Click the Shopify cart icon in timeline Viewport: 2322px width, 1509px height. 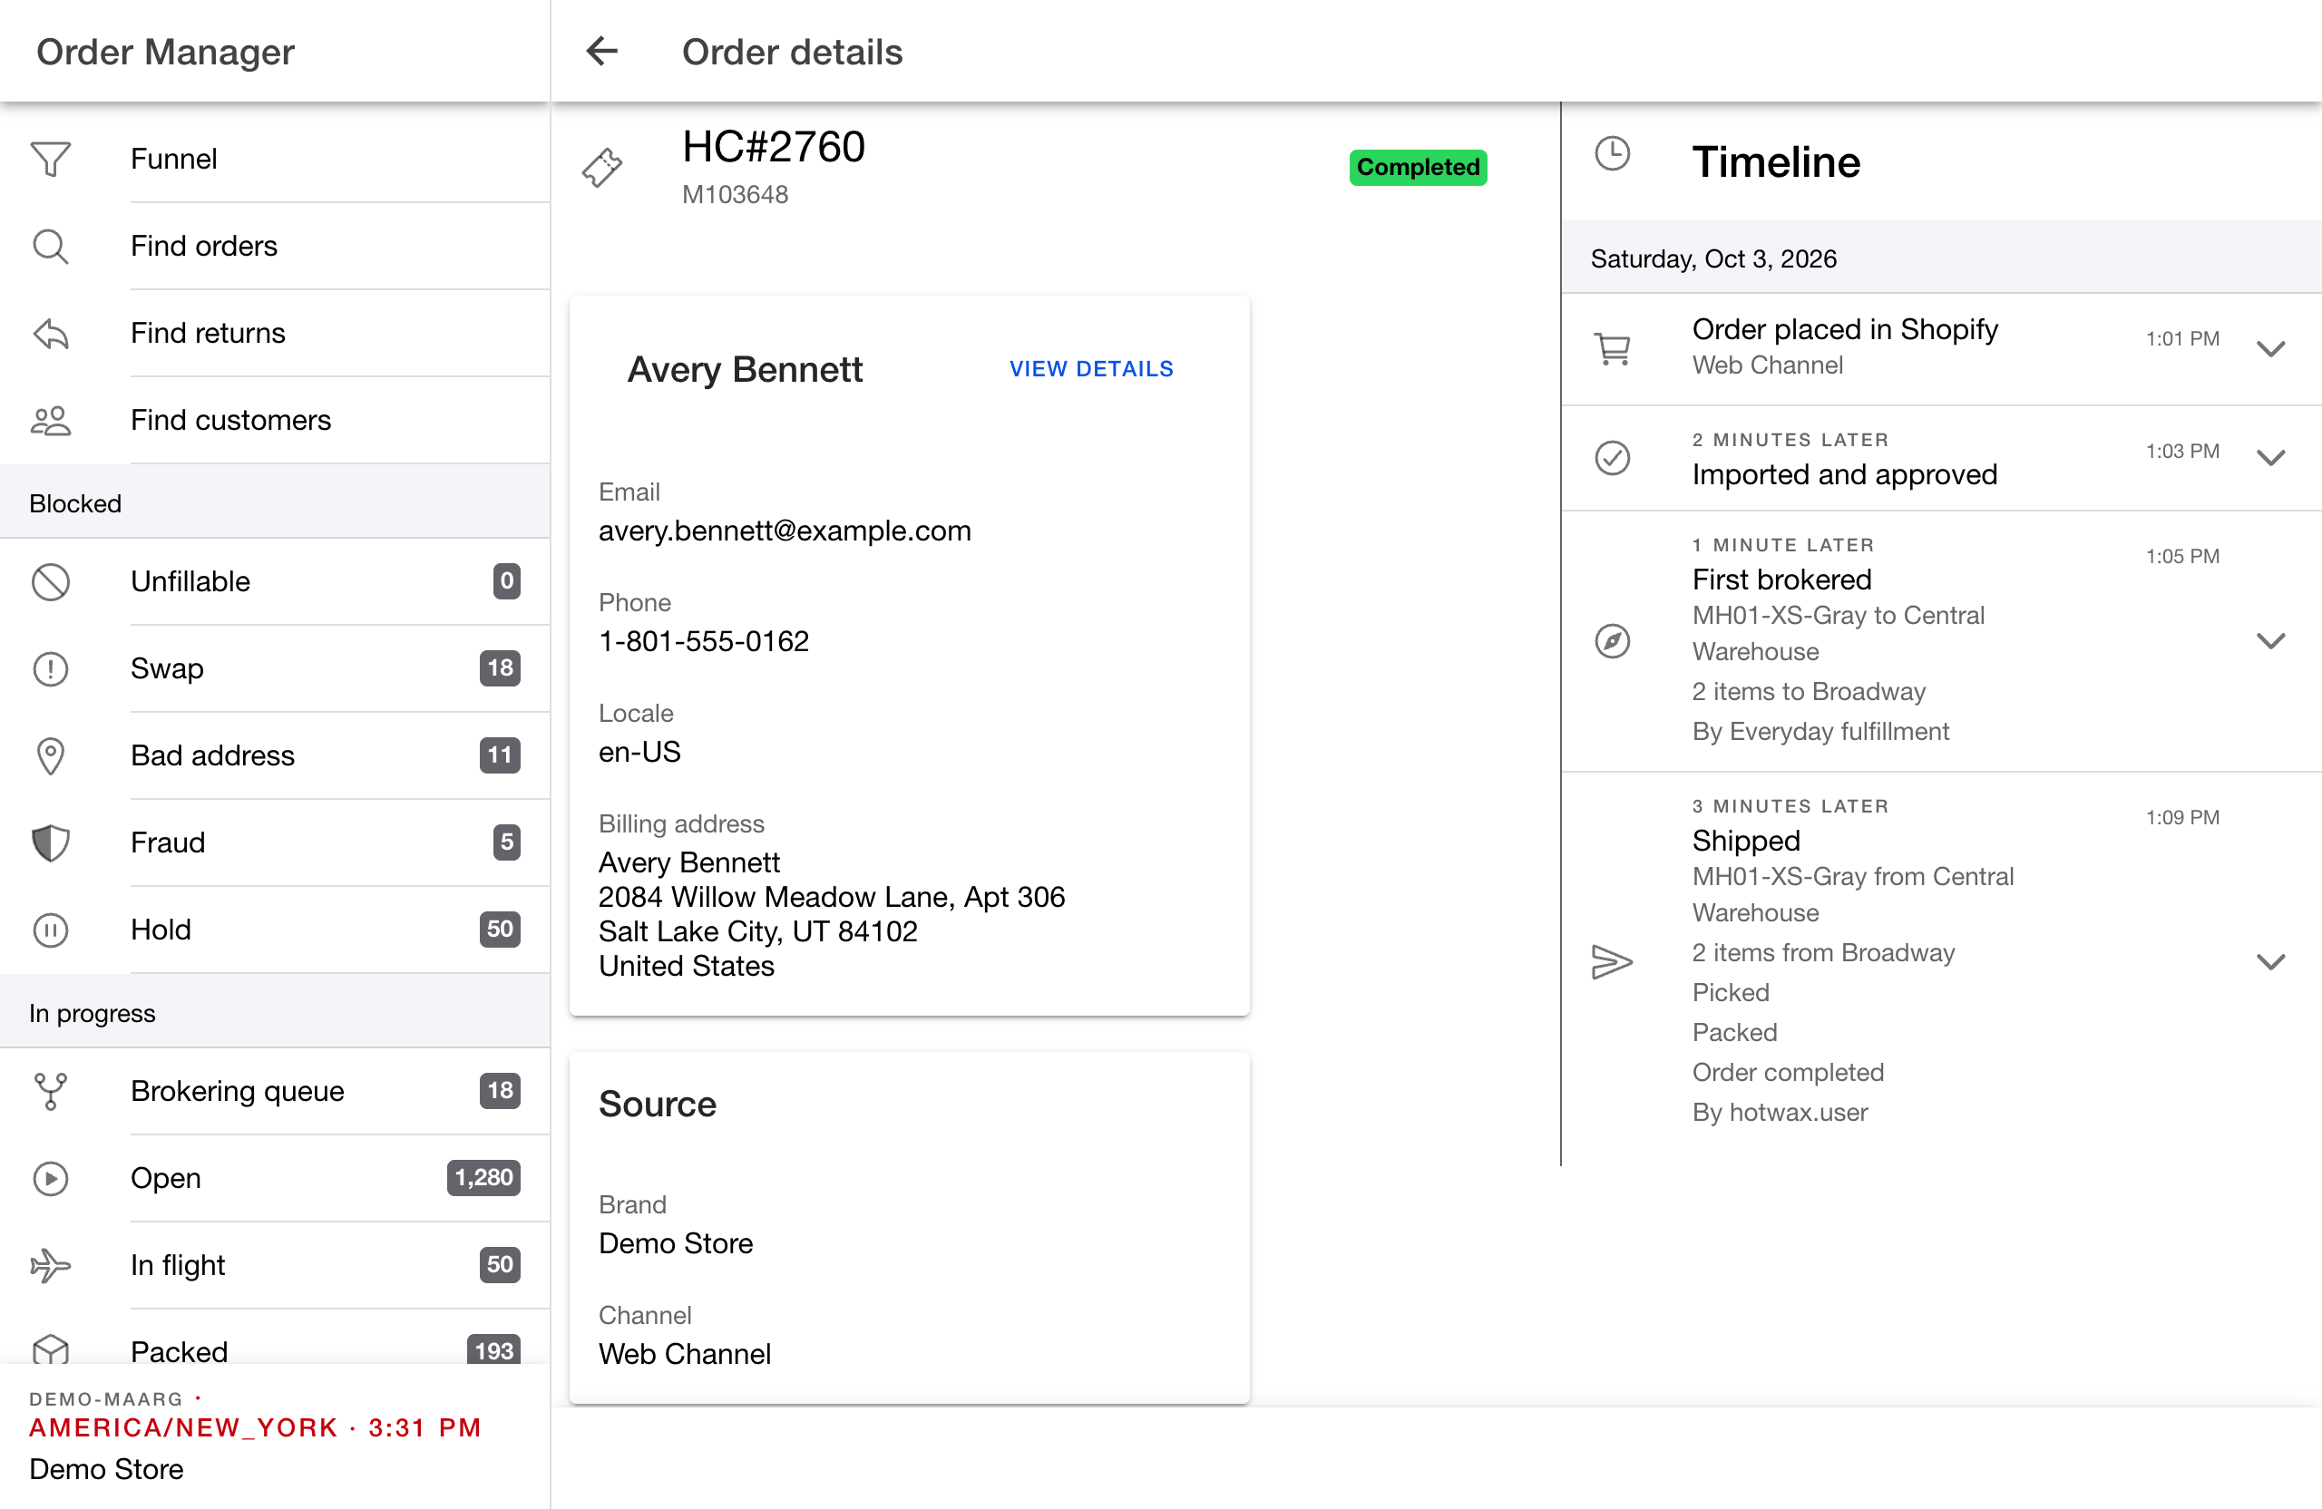click(x=1612, y=348)
